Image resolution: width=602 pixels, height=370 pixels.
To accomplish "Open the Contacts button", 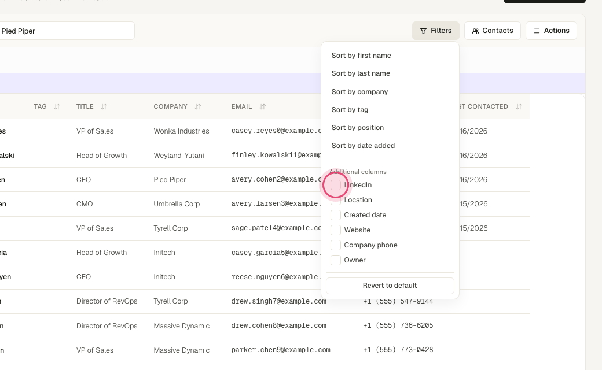I will 492,31.
